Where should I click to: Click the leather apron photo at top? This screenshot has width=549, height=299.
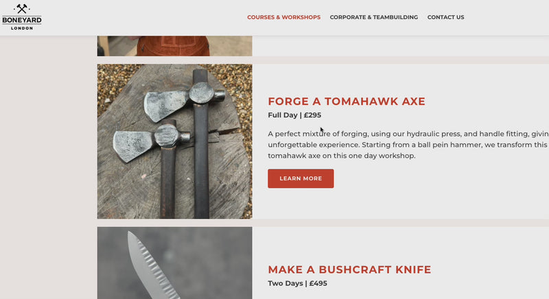pyautogui.click(x=174, y=46)
